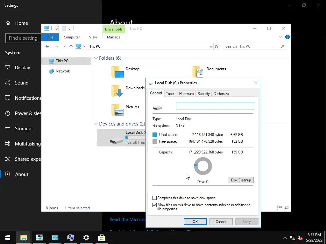
Task: Show hidden system tray icons
Action: tap(285, 238)
